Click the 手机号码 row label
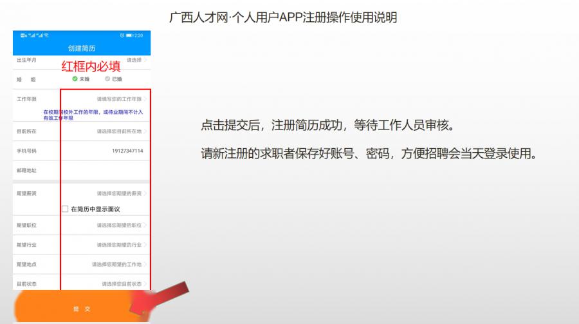 pyautogui.click(x=26, y=151)
